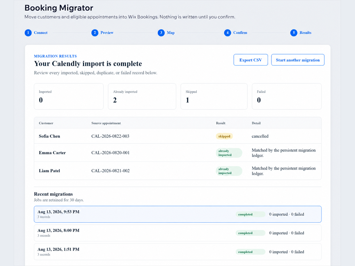
Task: Select the Imported summary card
Action: point(69,96)
